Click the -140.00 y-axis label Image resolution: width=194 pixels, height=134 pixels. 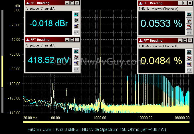click(x=14, y=113)
